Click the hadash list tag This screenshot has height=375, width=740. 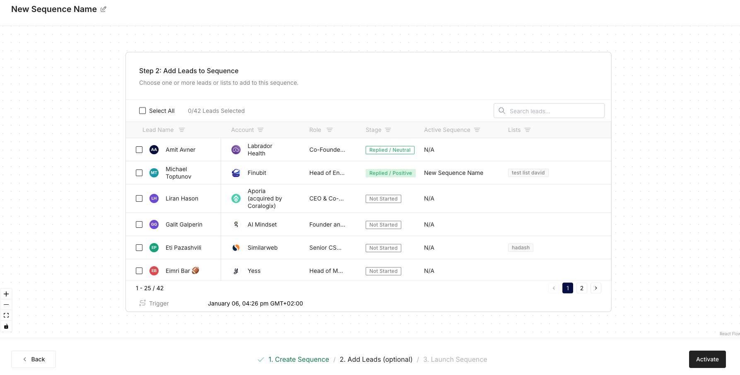pos(521,248)
